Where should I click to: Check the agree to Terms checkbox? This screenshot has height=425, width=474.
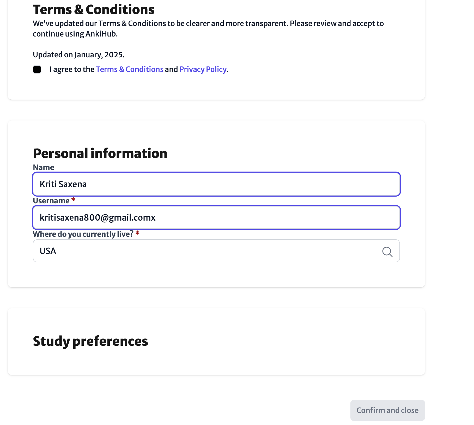[x=37, y=69]
